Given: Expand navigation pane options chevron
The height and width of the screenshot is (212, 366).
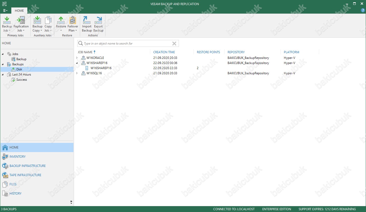Looking at the screenshot, I should pyautogui.click(x=71, y=202).
